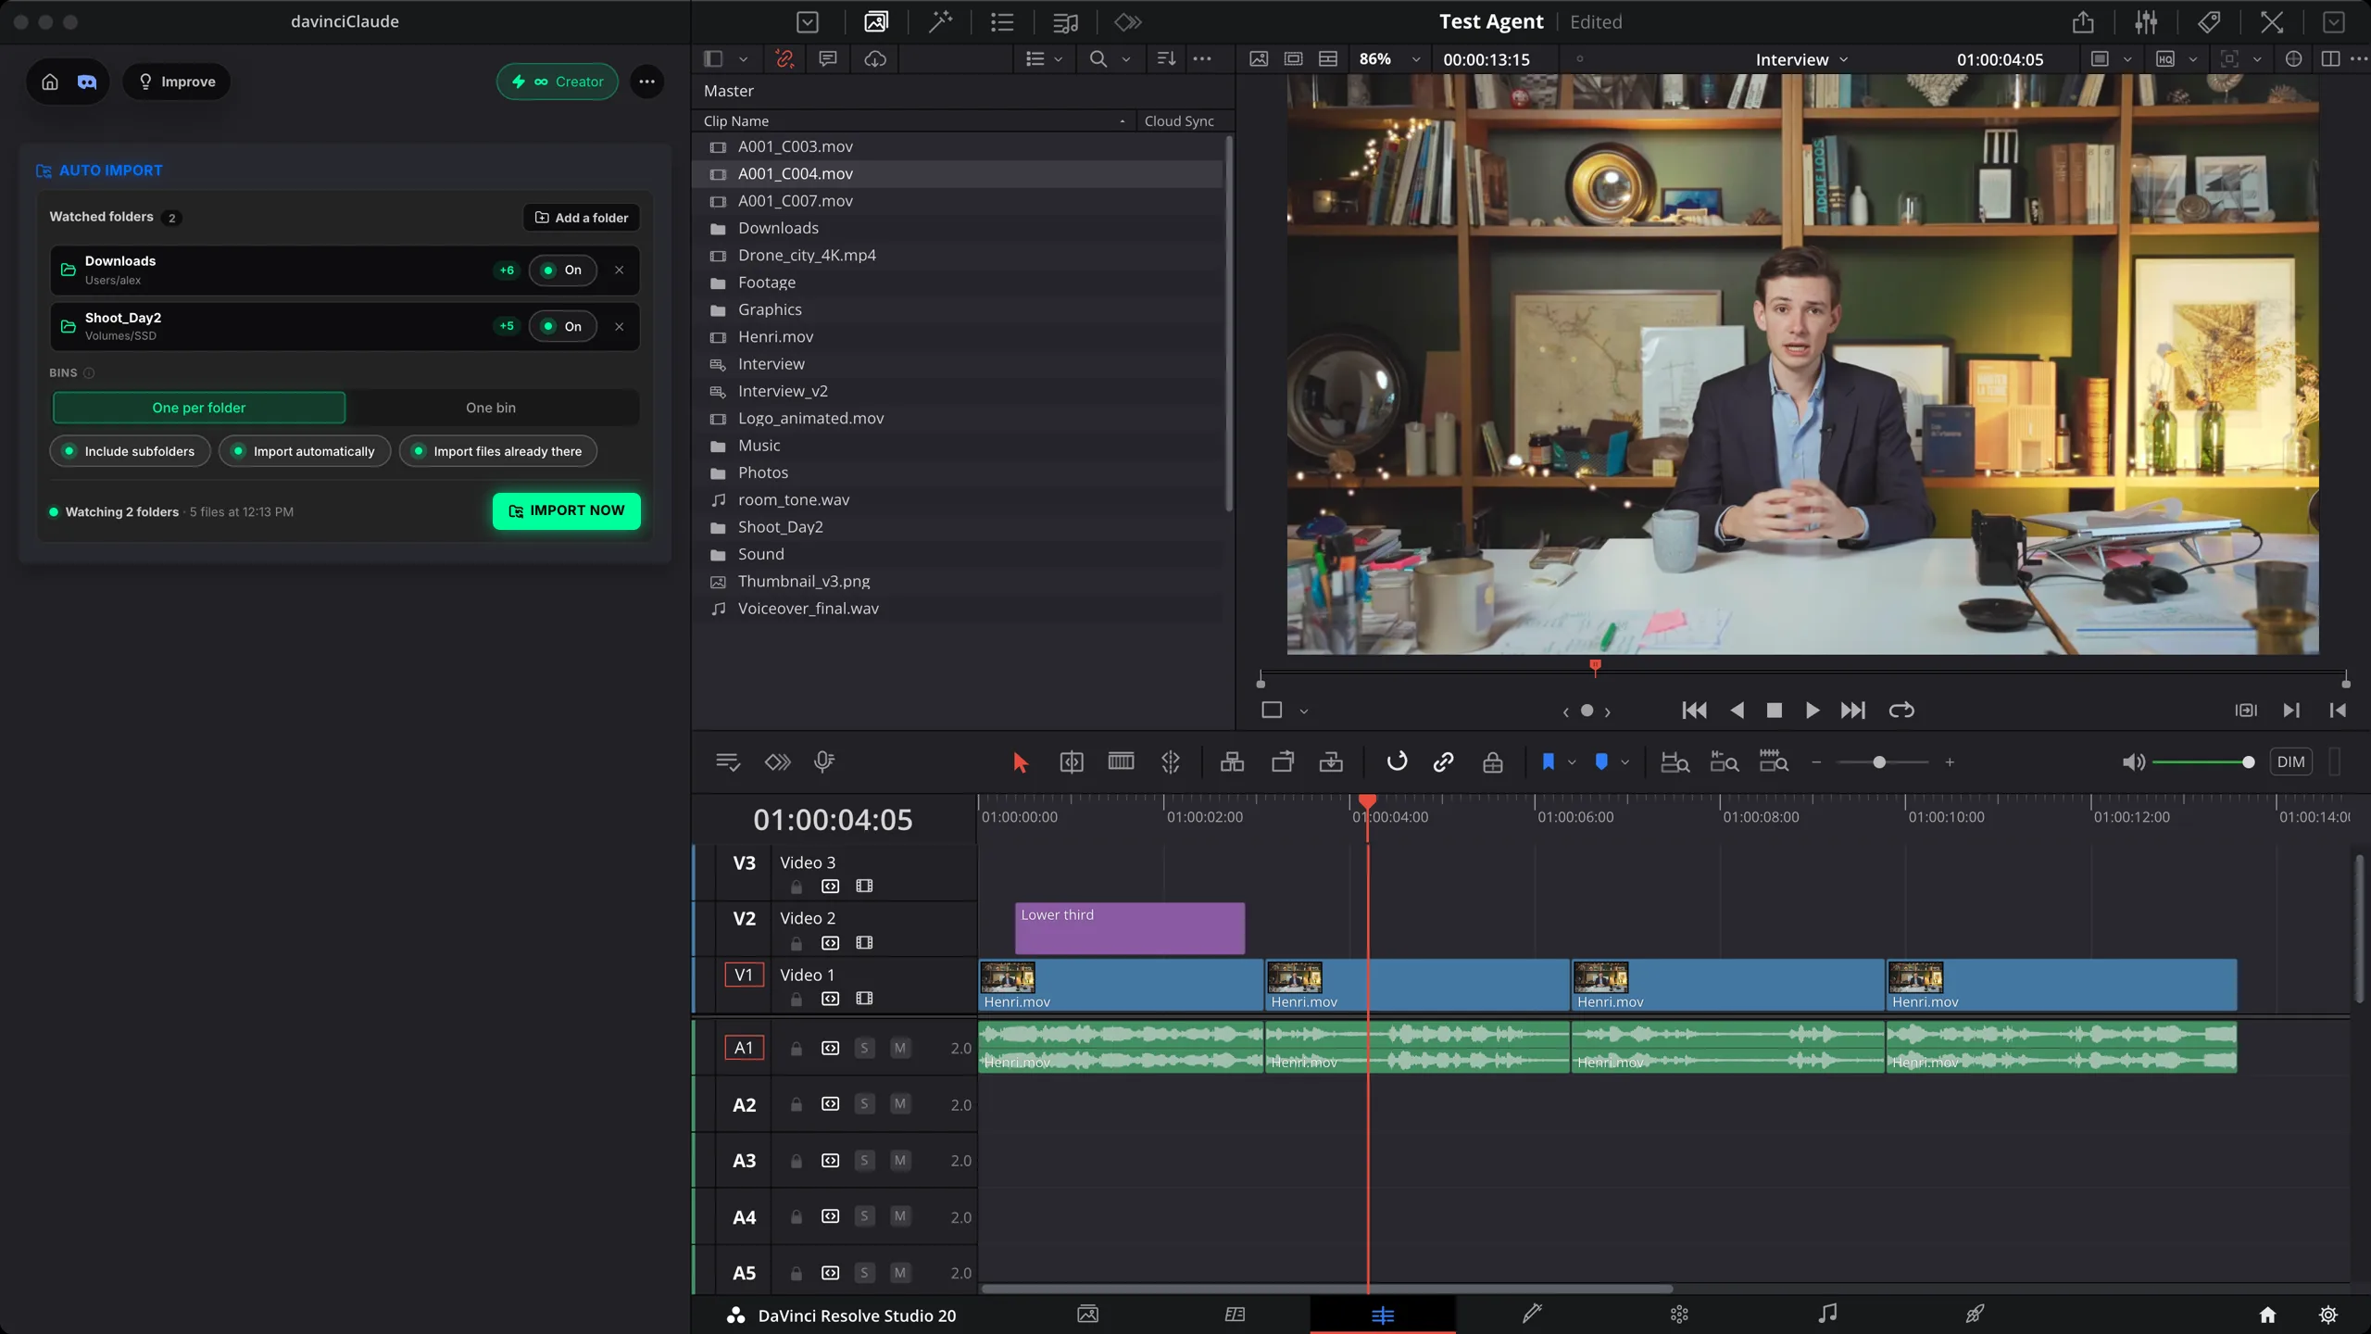Click the Cloud Sync download icon
The image size is (2371, 1334).
click(x=874, y=59)
